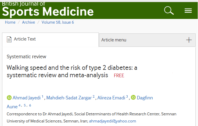
Task: Open the Article menu panel
Action: pyautogui.click(x=147, y=40)
